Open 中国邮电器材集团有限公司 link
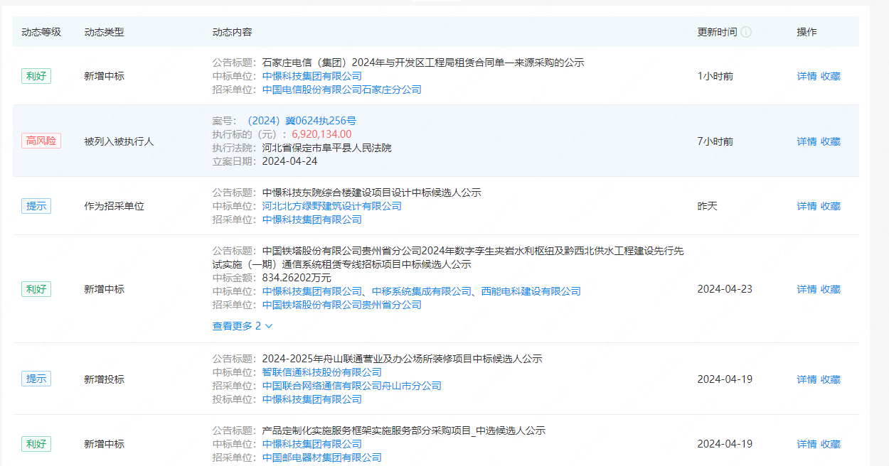This screenshot has width=889, height=466. coord(322,457)
